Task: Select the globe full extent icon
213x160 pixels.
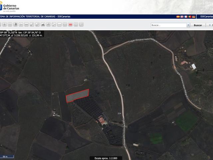Action: click(16, 25)
